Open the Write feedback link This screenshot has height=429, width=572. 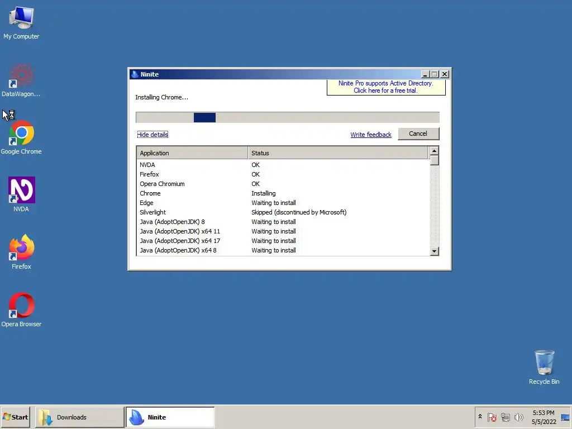pyautogui.click(x=371, y=135)
